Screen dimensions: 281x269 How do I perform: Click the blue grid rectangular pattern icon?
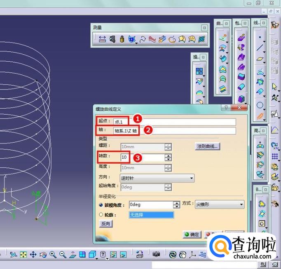[x=274, y=156]
